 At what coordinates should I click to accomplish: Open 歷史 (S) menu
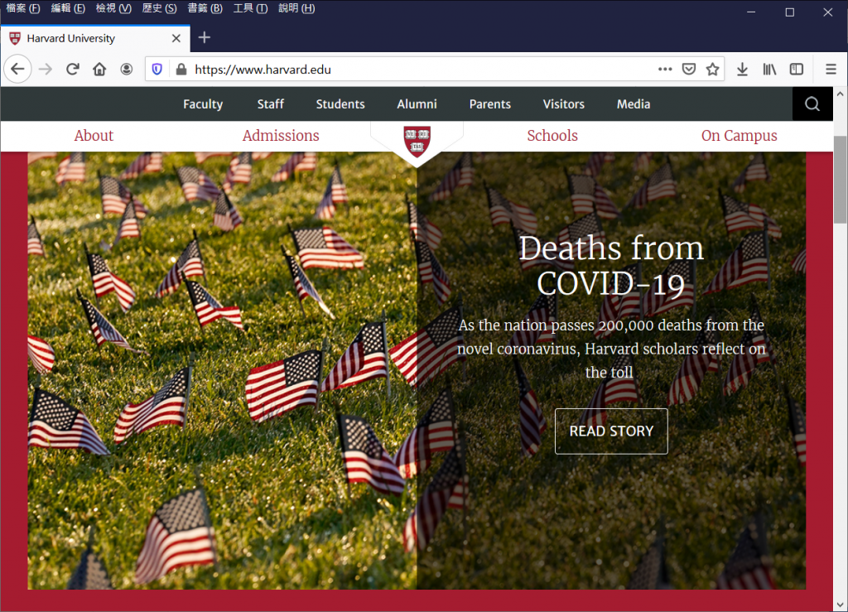(x=160, y=8)
